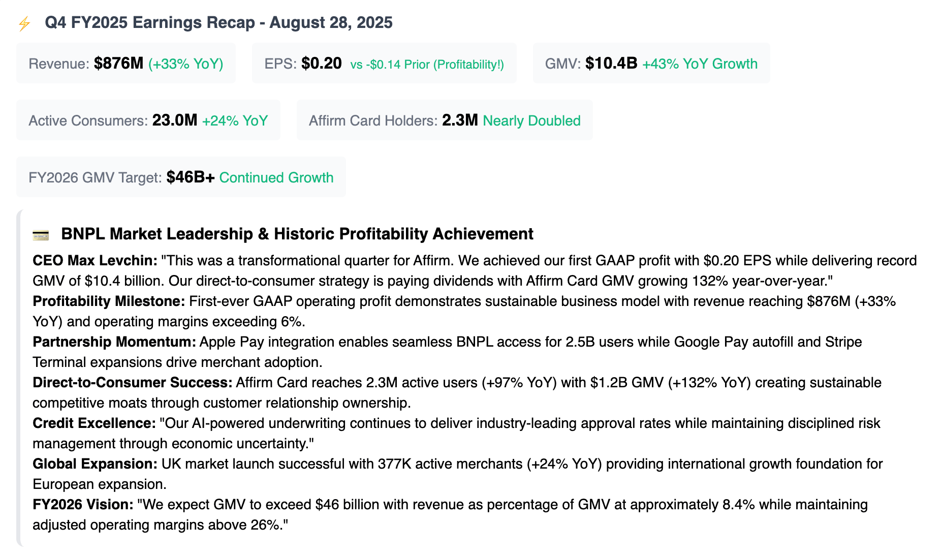The image size is (943, 555).
Task: Click the BNPL Market Leadership section heading
Action: point(297,234)
